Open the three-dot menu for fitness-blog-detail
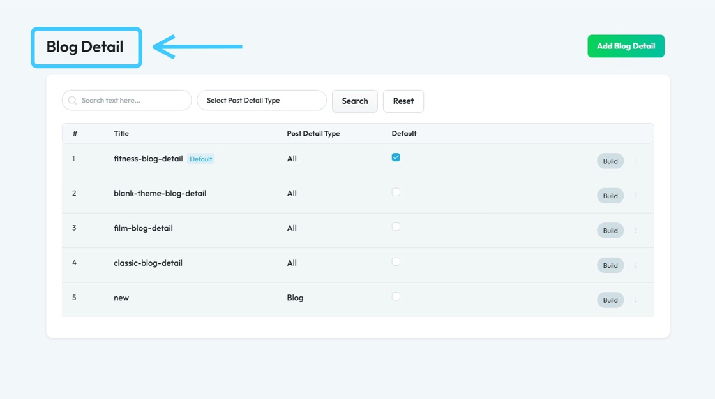 pos(636,161)
